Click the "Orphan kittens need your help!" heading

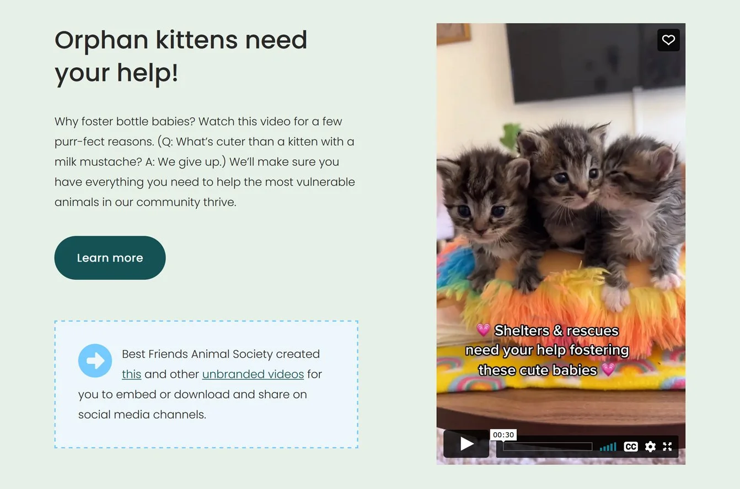click(x=181, y=56)
